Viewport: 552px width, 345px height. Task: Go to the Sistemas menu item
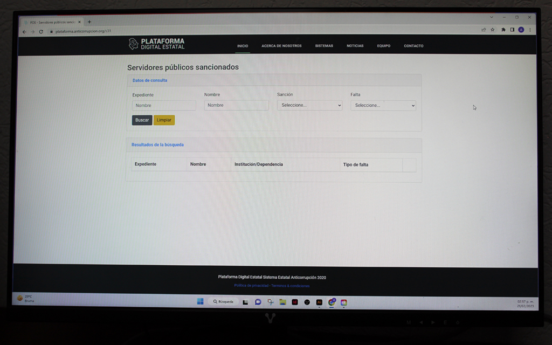tap(324, 46)
